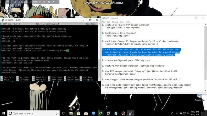The height and width of the screenshot is (116, 207).
Task: Show hidden system tray icons chevron
Action: (x=177, y=113)
